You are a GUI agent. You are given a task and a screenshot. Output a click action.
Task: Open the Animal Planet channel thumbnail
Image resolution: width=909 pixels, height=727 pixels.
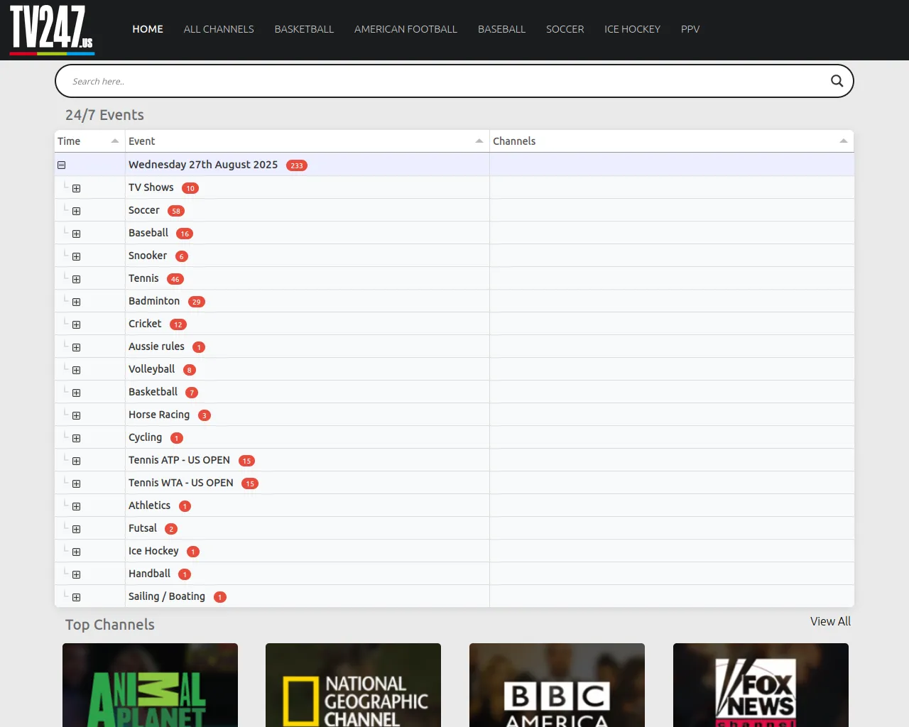click(150, 684)
